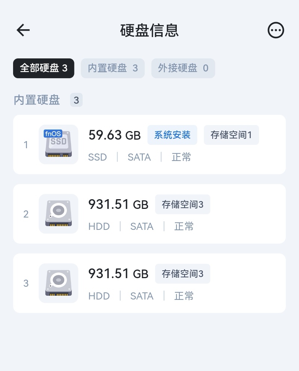This screenshot has width=299, height=371.
Task: Go back using the left arrow icon
Action: click(23, 30)
